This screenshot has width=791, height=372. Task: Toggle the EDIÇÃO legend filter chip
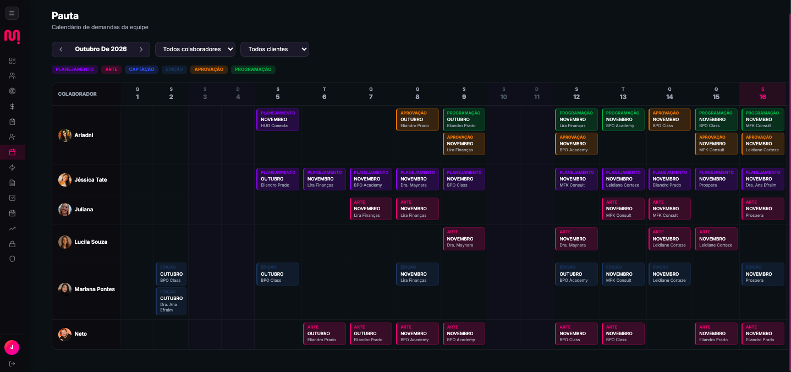point(174,70)
